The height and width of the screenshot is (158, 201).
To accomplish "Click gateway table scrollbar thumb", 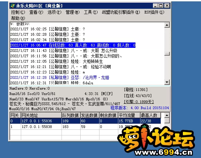I will 167,121.
